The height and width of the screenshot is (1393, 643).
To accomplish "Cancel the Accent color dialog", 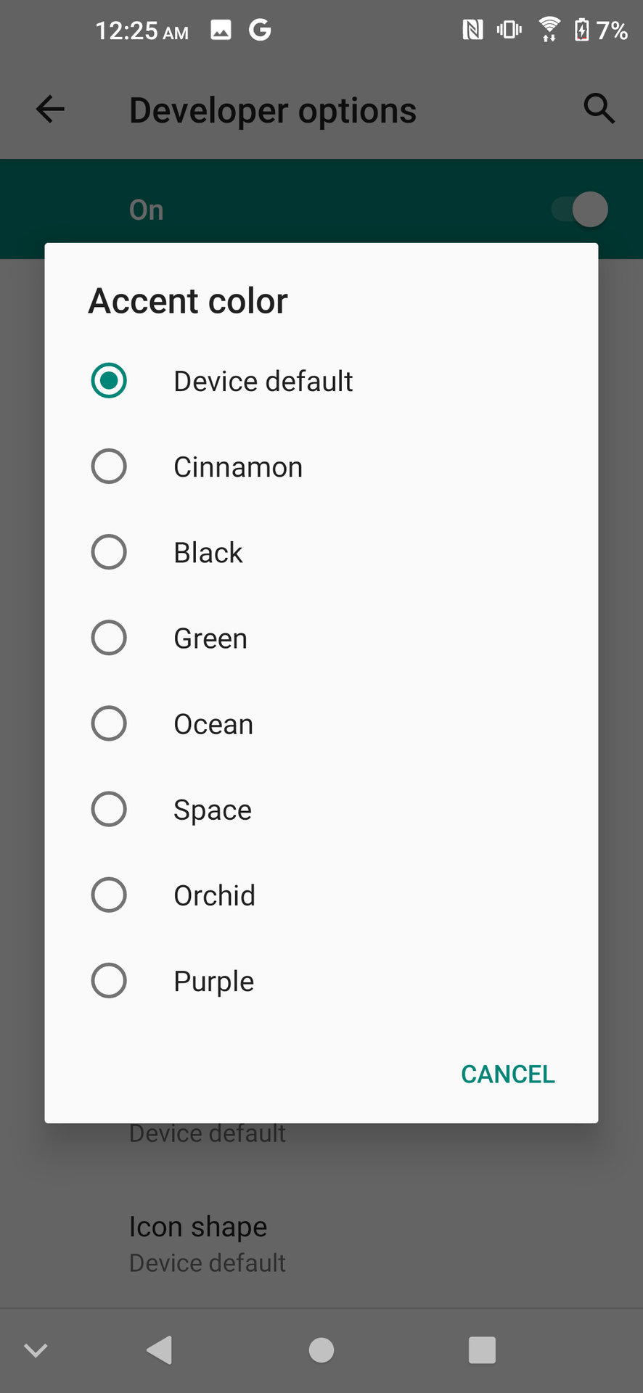I will 507,1074.
